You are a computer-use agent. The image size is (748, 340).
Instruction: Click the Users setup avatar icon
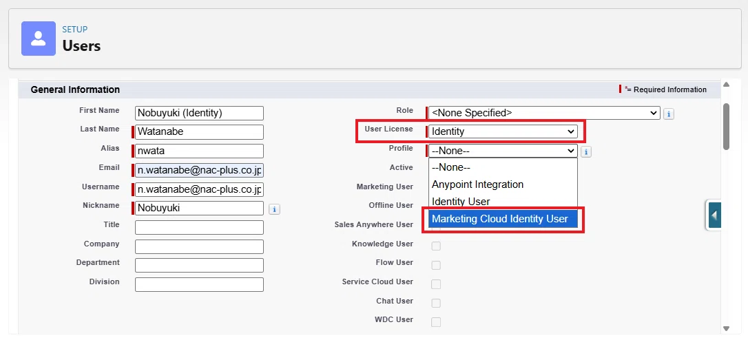tap(38, 38)
